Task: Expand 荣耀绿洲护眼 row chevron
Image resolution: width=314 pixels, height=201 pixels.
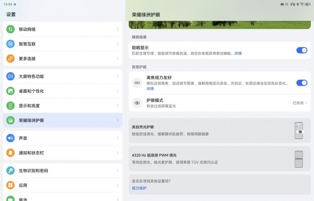Action: pyautogui.click(x=118, y=120)
